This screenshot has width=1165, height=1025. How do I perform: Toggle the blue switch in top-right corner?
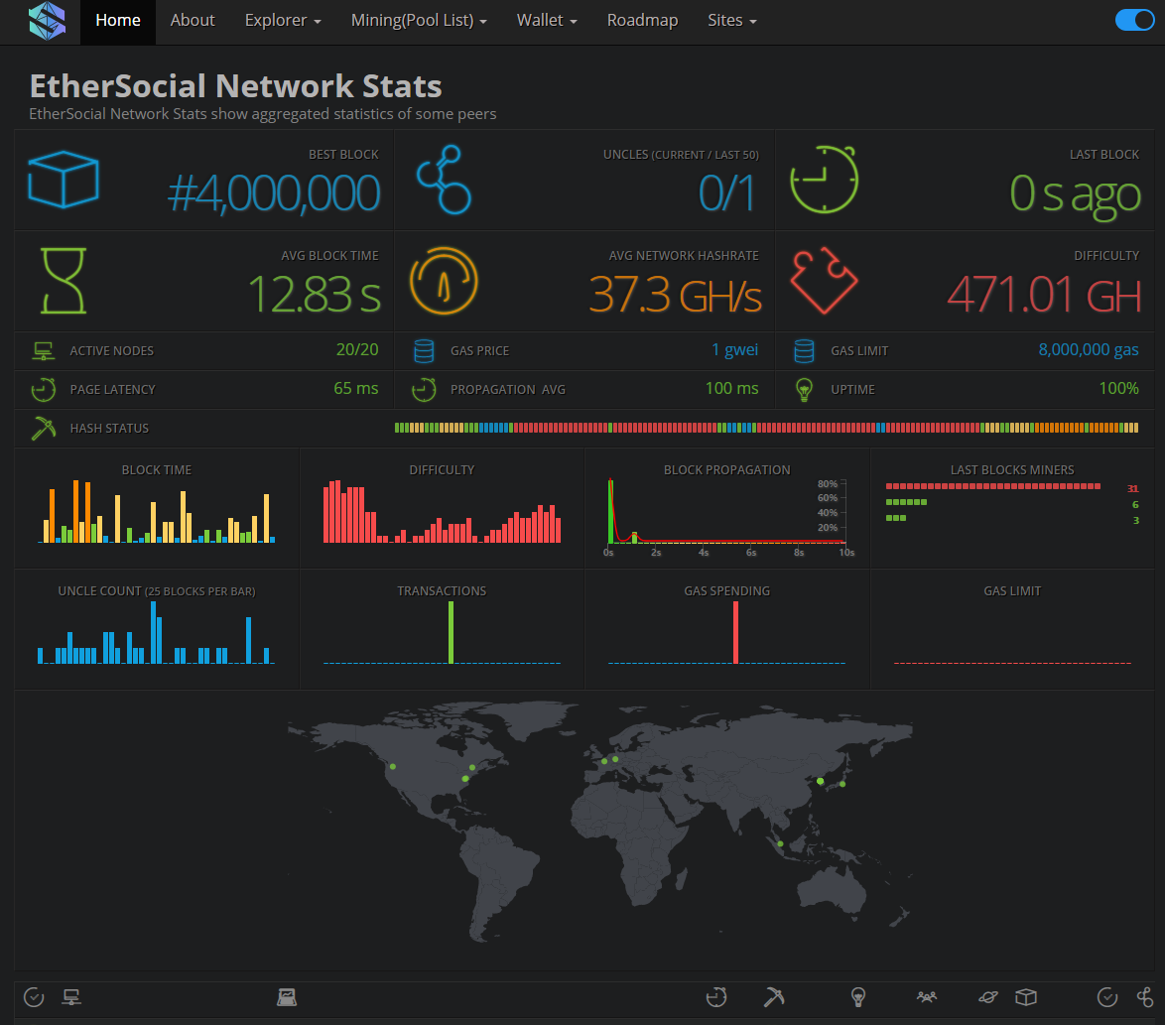click(x=1134, y=20)
